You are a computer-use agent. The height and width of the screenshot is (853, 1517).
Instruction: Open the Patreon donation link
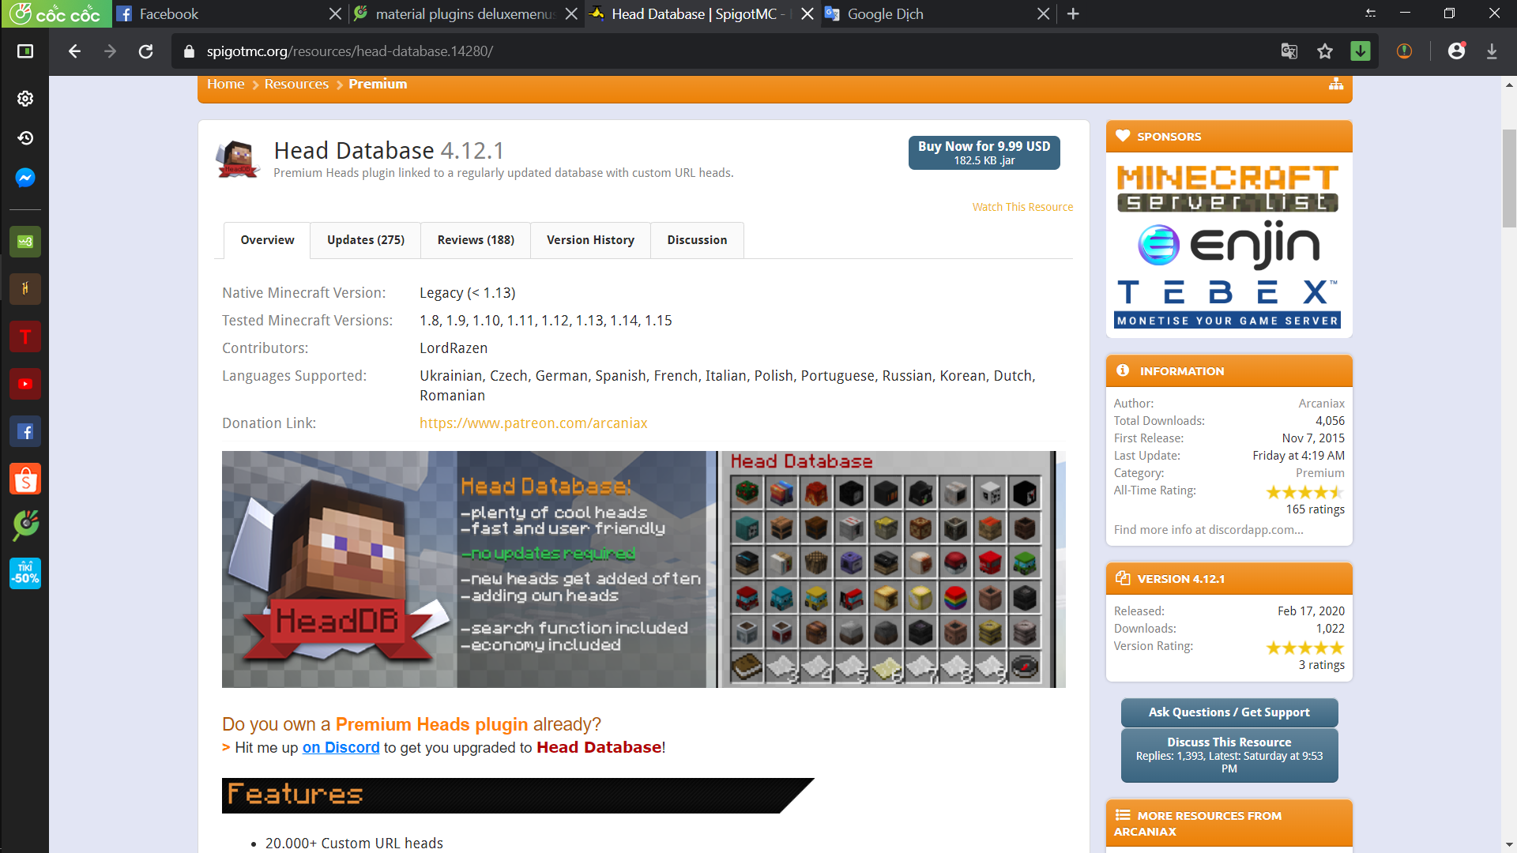click(x=533, y=423)
